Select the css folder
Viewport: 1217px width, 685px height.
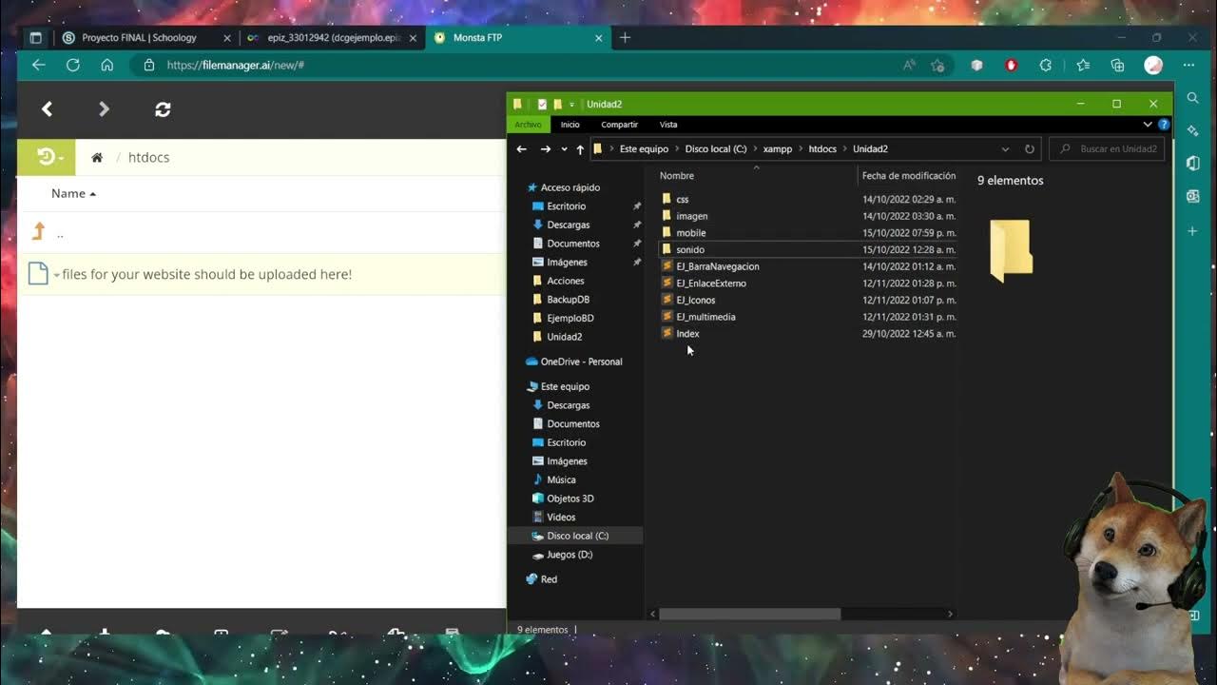coord(682,199)
